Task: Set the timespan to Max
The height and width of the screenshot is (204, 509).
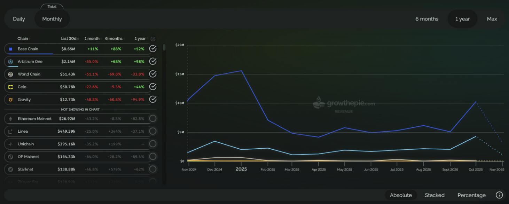Action: coord(492,19)
